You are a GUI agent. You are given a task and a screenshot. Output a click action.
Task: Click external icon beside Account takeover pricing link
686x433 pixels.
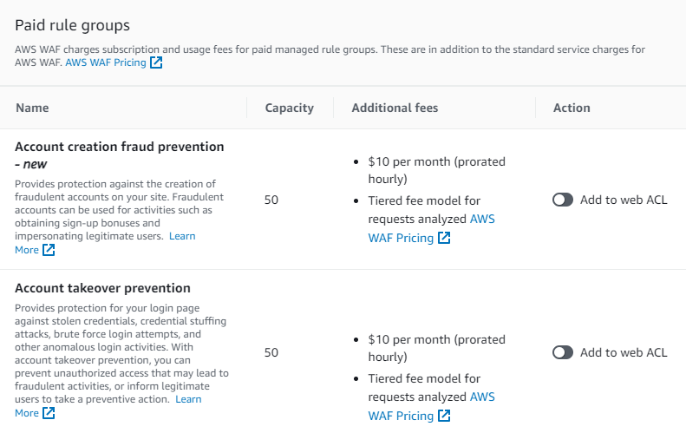pos(444,416)
